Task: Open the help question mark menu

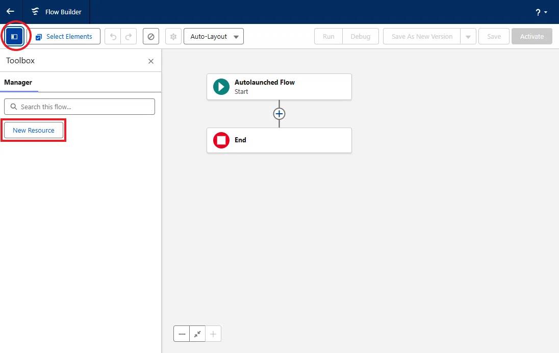Action: 541,12
